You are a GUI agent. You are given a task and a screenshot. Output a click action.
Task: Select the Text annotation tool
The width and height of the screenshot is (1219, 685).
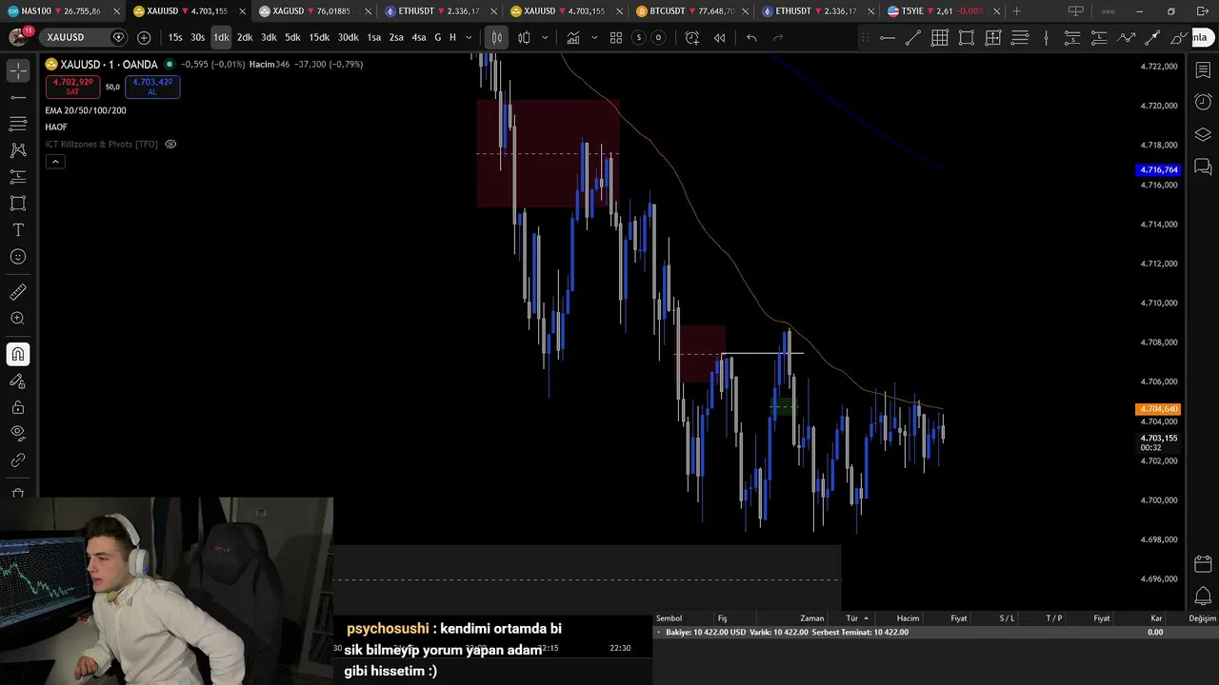click(x=18, y=230)
